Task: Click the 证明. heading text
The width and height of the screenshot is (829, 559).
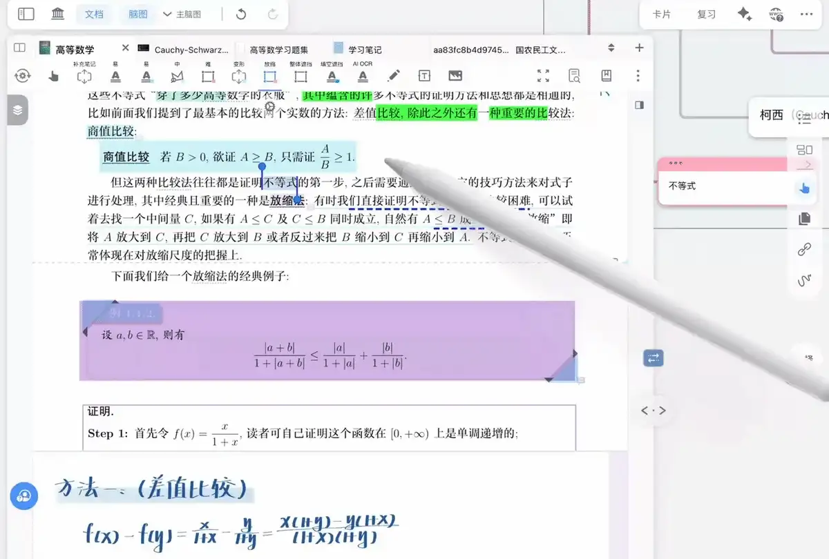Action: [101, 412]
